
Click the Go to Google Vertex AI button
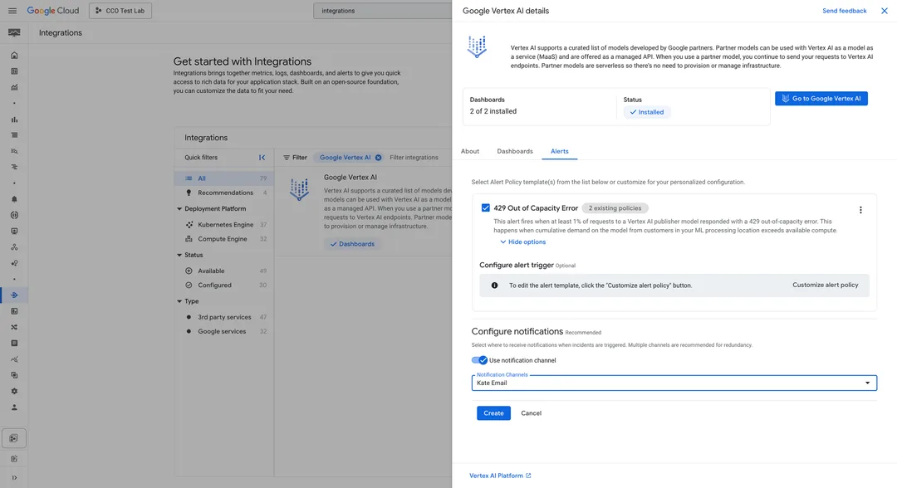[821, 99]
